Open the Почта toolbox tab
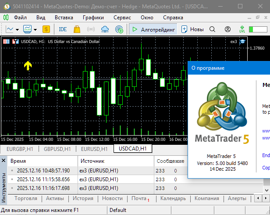Image resolution: width=270 pixels, height=215 pixels. click(x=140, y=198)
